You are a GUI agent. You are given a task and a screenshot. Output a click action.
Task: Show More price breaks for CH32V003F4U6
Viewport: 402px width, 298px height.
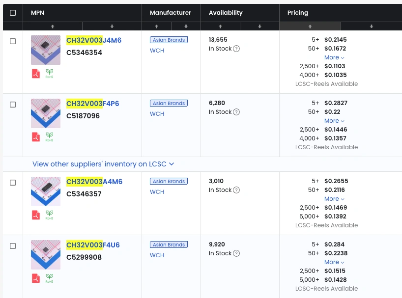(334, 262)
